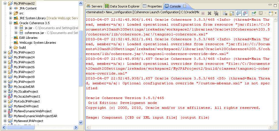Close the Console tab with its X
The width and height of the screenshot is (279, 131).
(x=185, y=6)
